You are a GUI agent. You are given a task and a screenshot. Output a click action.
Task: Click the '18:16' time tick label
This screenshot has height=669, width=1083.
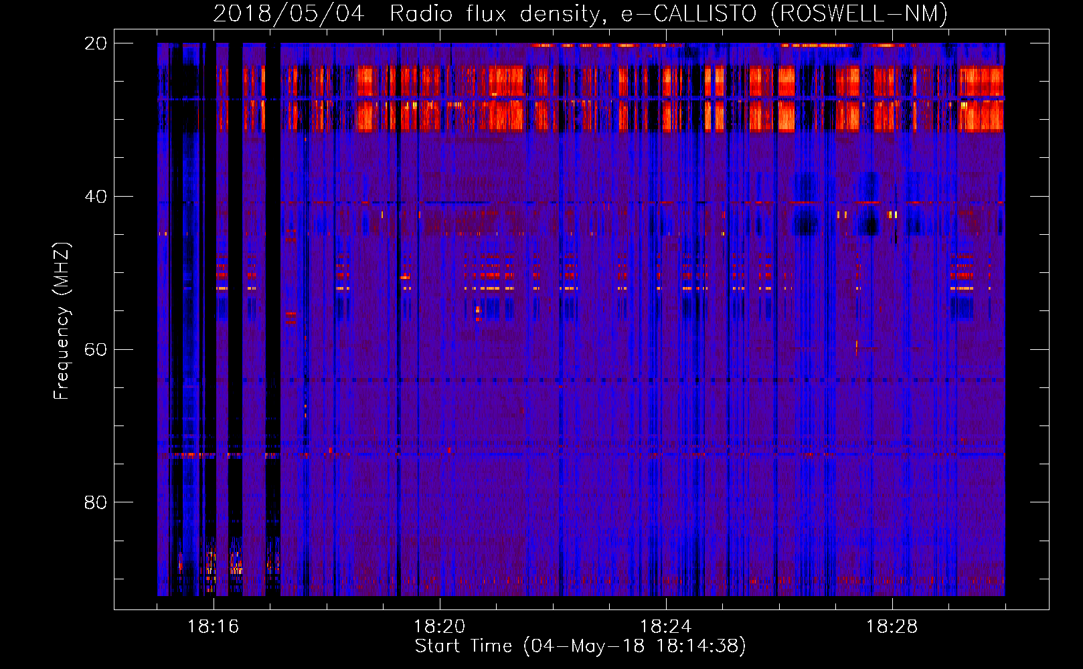tap(213, 627)
